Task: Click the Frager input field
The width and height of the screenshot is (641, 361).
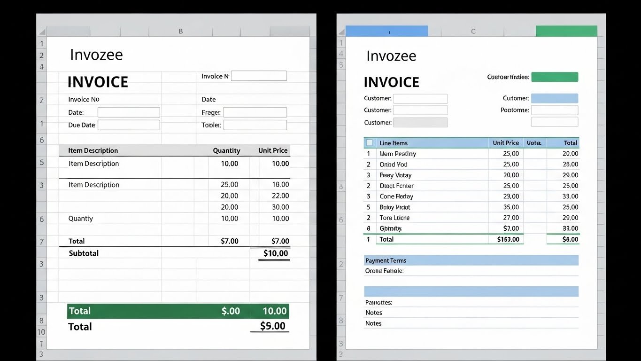Action: coord(255,112)
